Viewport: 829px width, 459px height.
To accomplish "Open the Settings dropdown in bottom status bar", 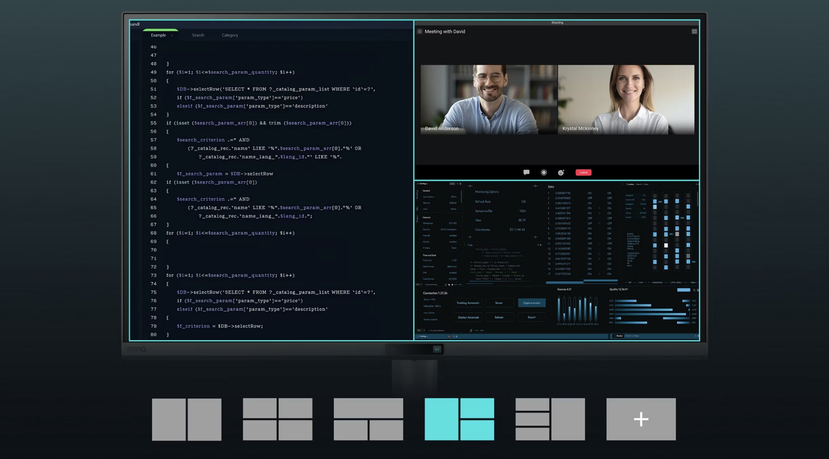I will pos(423,336).
